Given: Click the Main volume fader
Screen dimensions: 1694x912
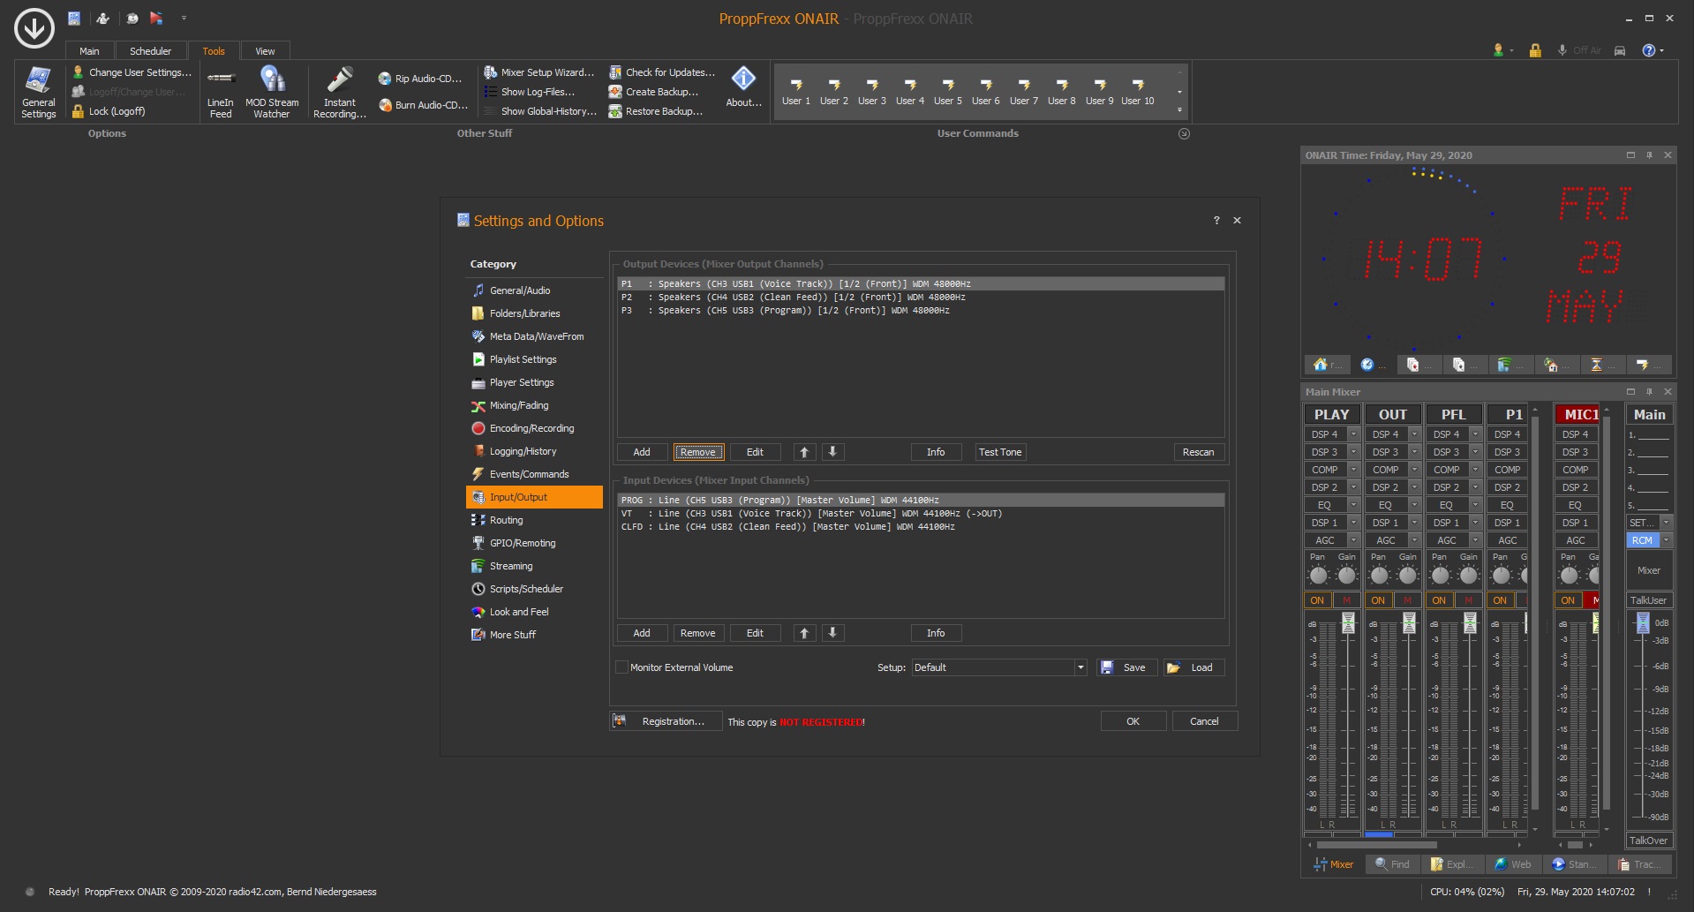Looking at the screenshot, I should click(x=1642, y=623).
